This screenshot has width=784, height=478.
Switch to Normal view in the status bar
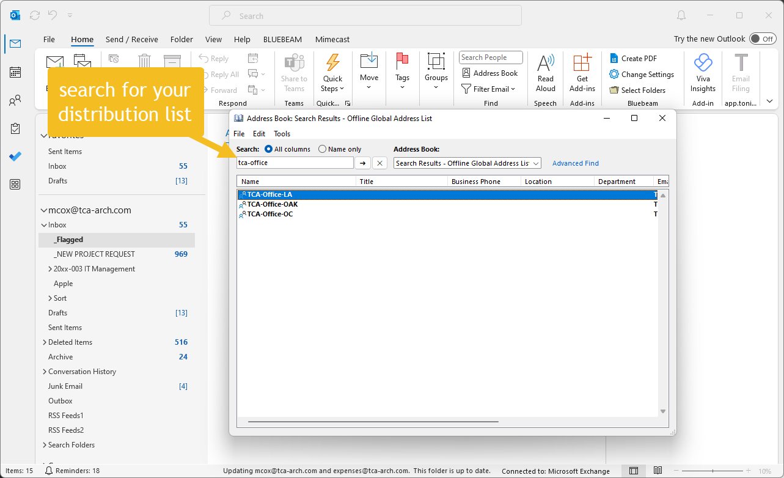[x=634, y=471]
